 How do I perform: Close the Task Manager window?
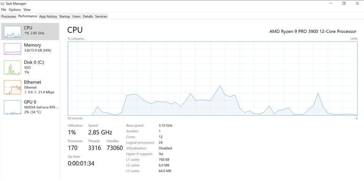pos(357,3)
